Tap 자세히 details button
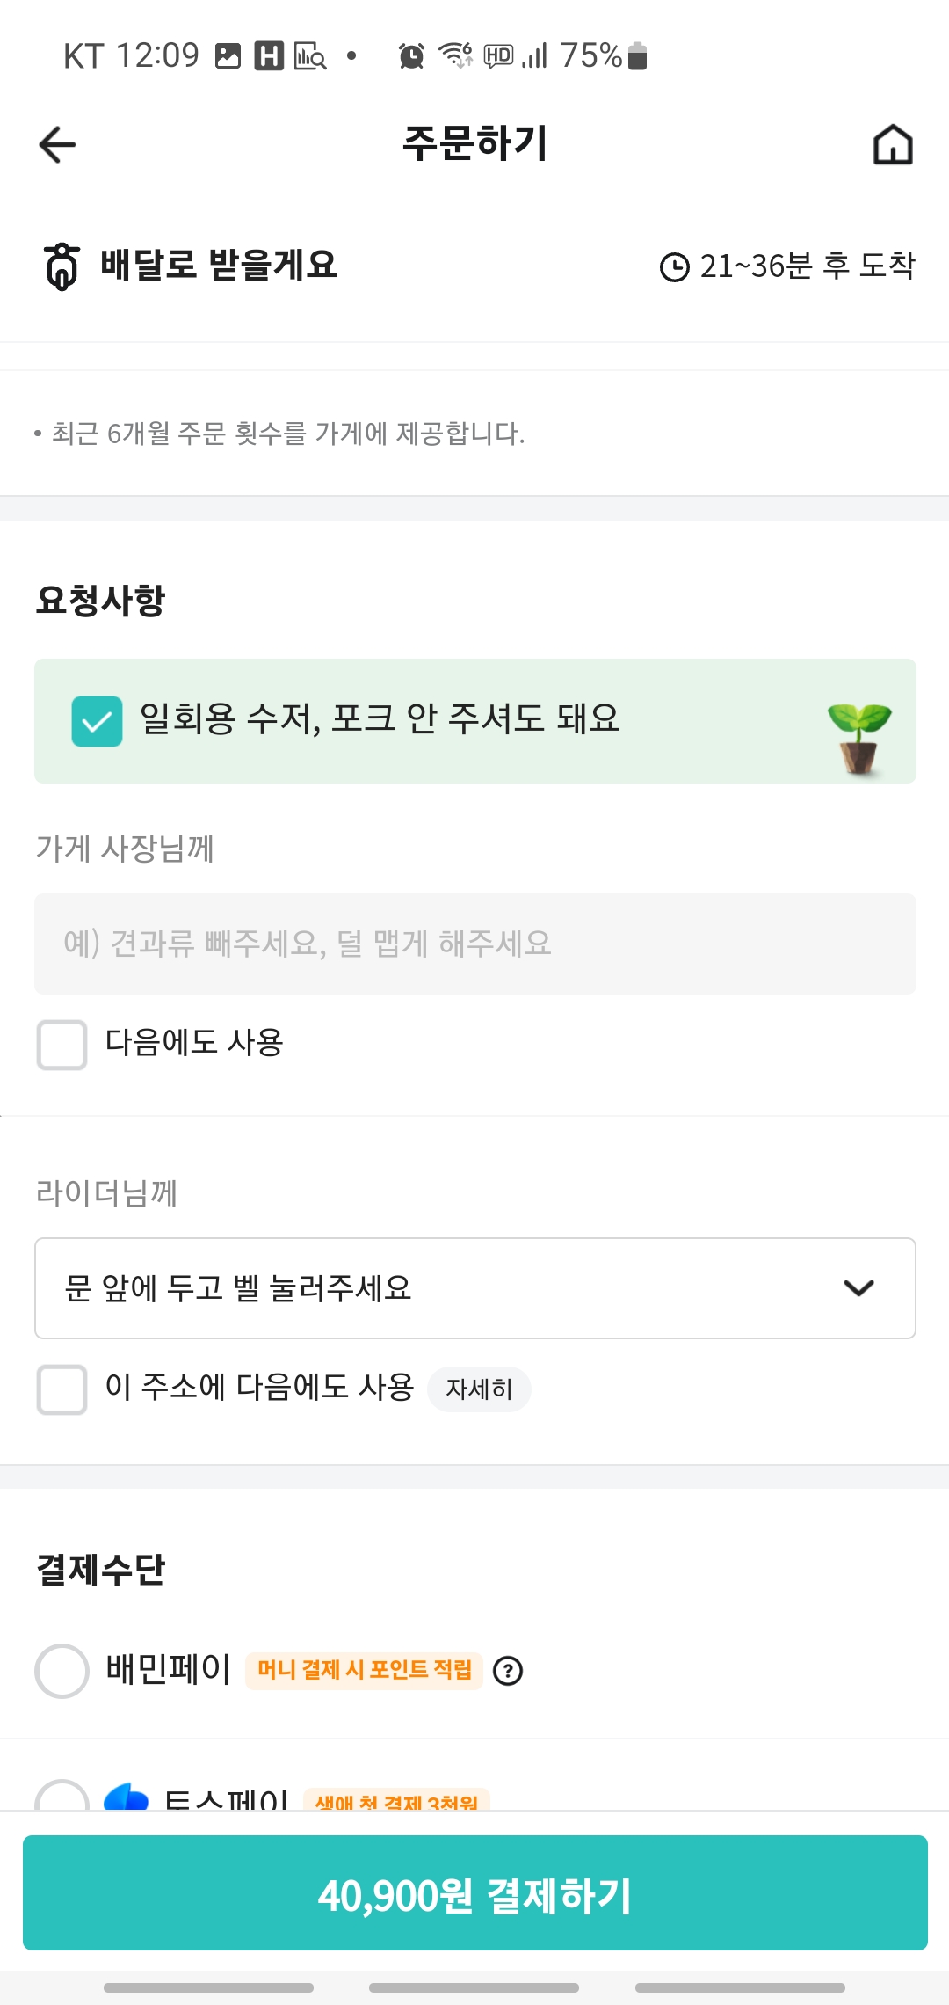Viewport: 949px width, 2005px height. (479, 1389)
